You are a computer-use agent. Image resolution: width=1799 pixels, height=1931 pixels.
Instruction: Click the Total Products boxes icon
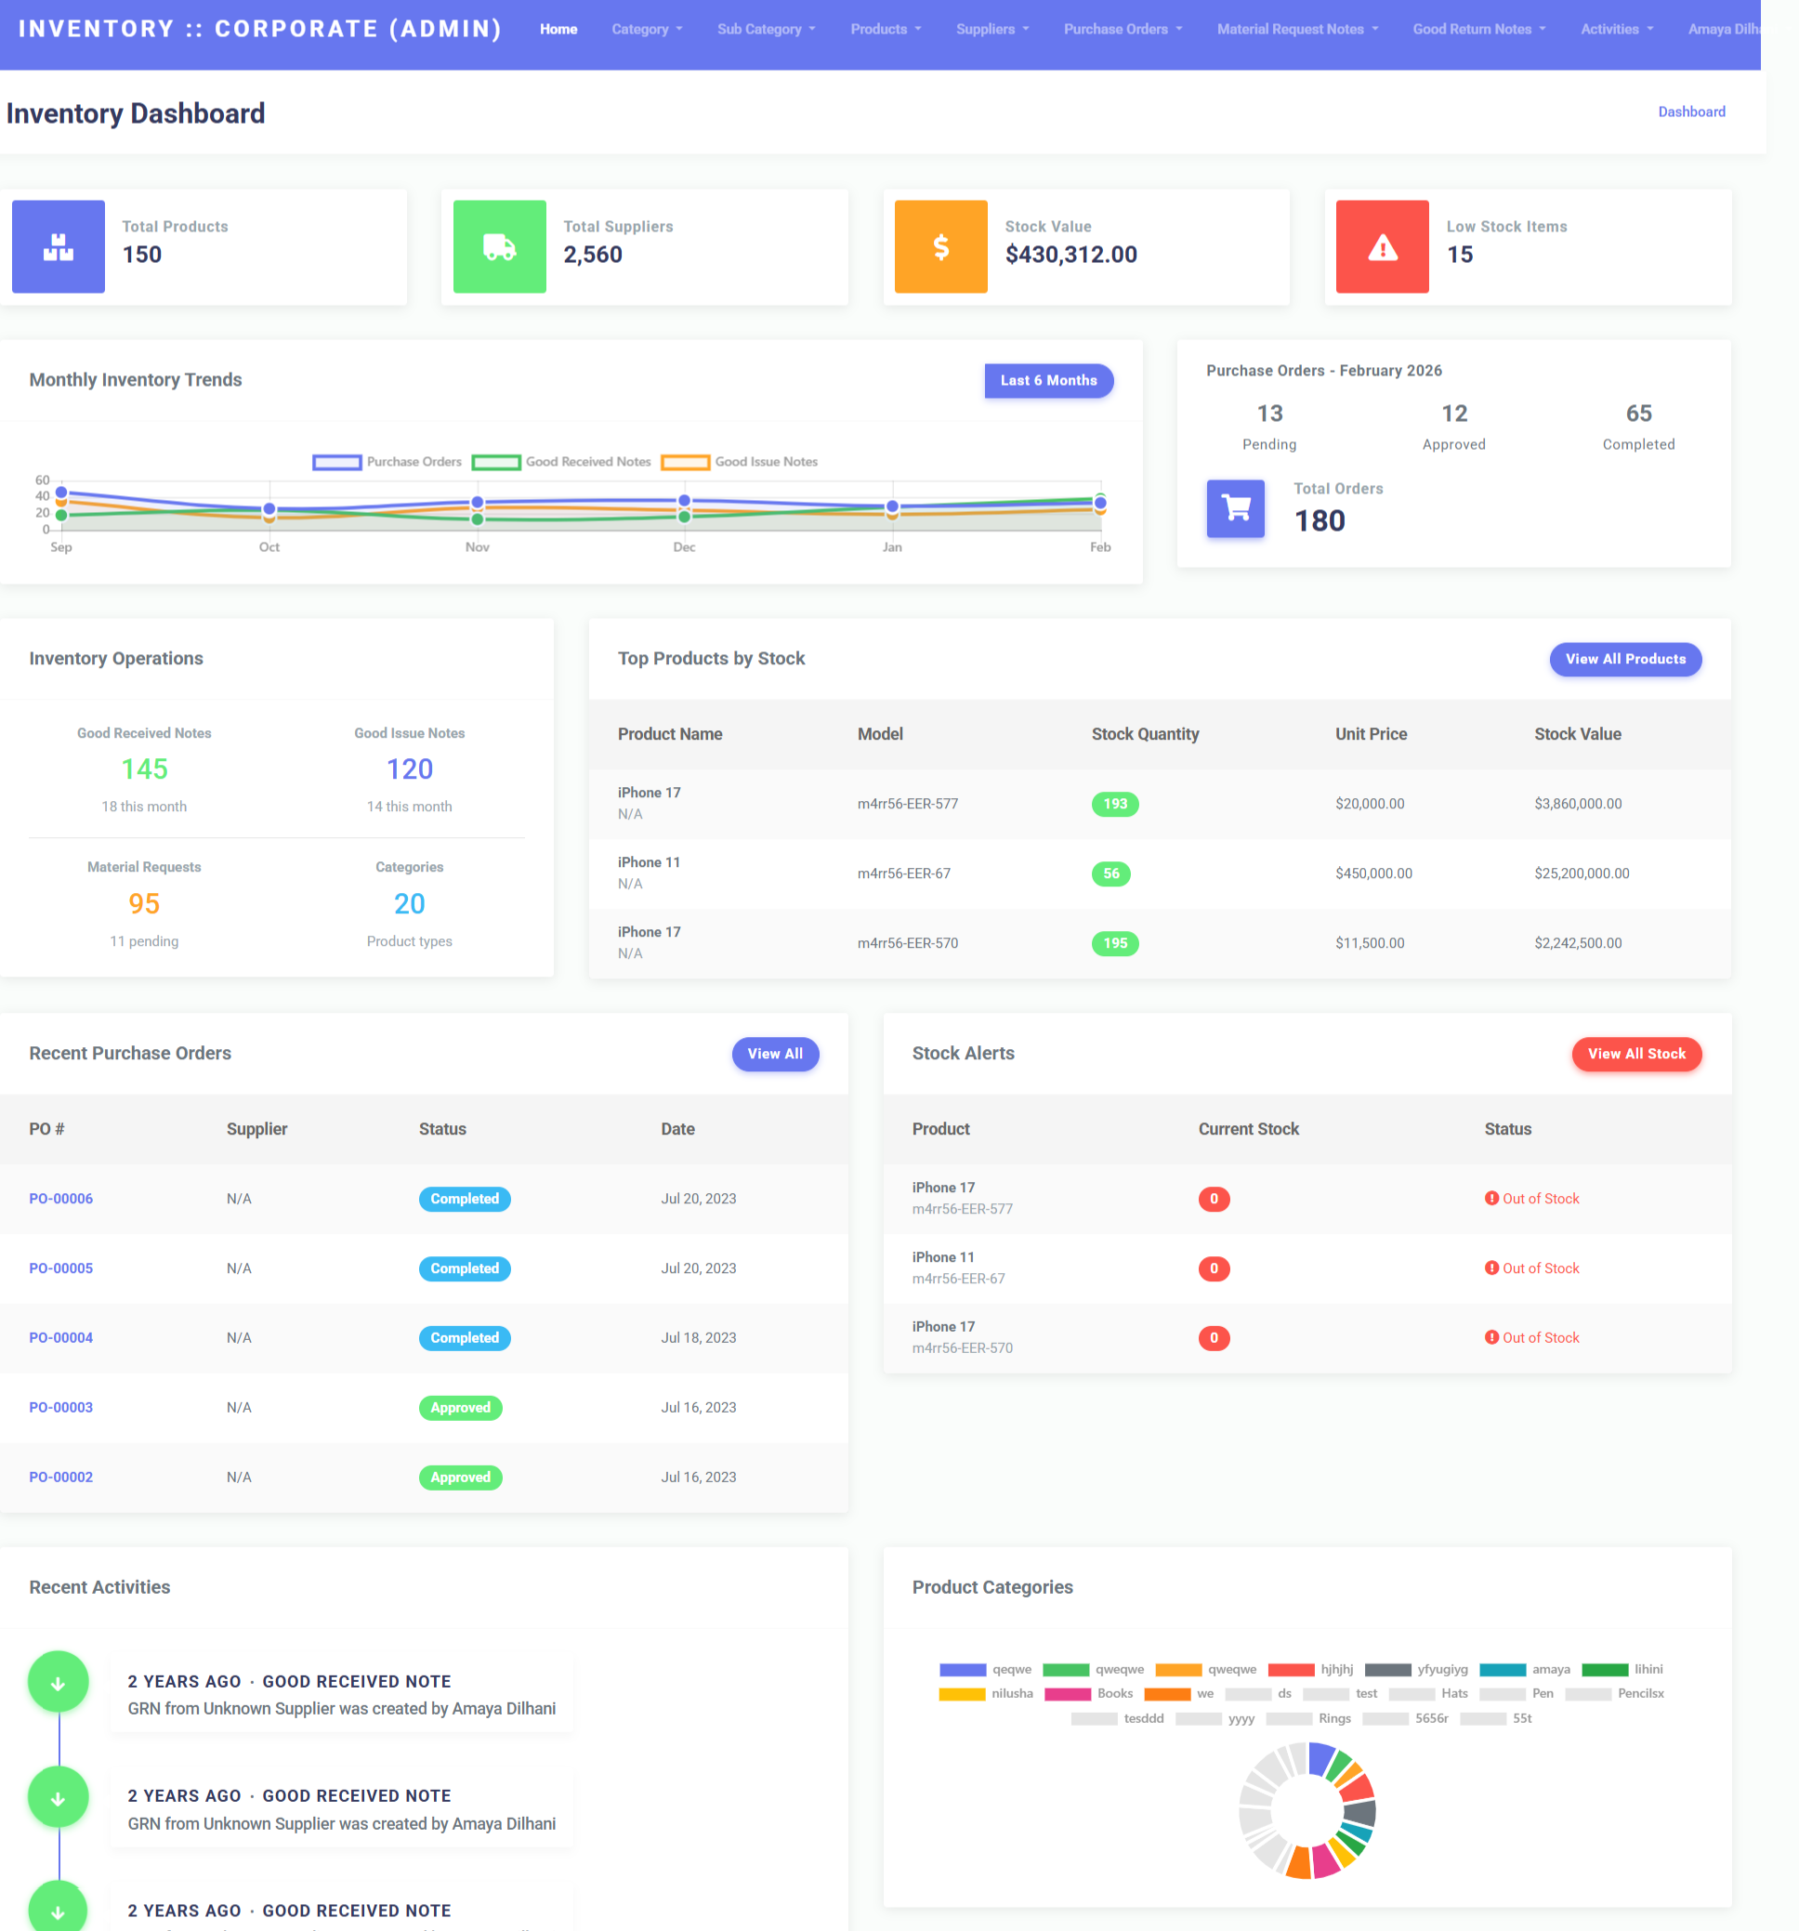point(59,246)
